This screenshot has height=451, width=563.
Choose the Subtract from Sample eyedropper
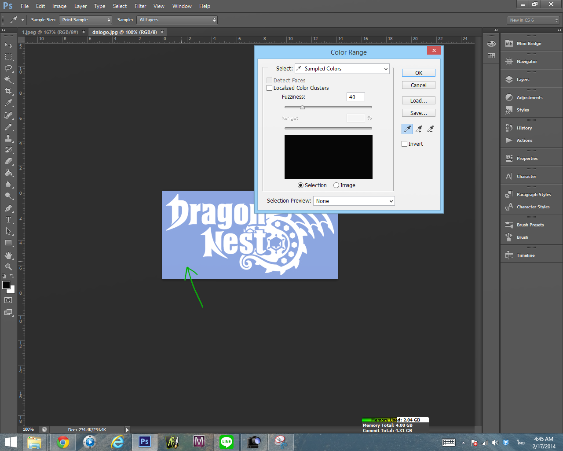(431, 129)
